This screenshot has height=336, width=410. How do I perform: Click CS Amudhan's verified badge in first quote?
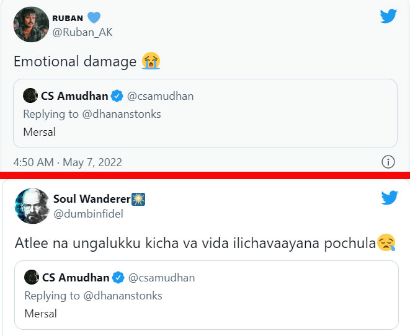point(117,96)
